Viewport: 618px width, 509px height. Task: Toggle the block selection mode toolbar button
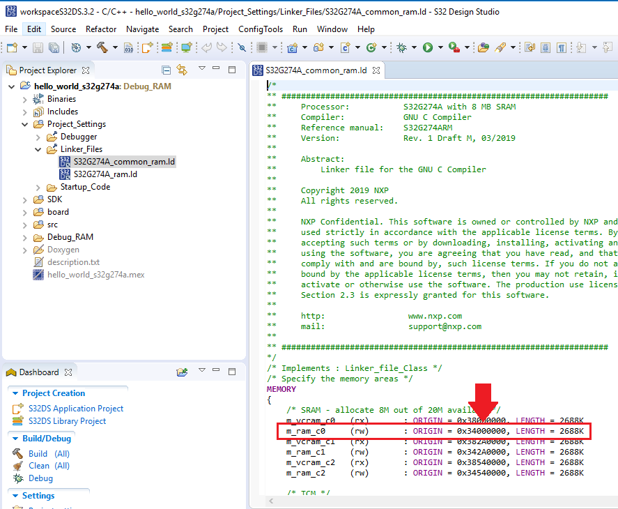[546, 47]
